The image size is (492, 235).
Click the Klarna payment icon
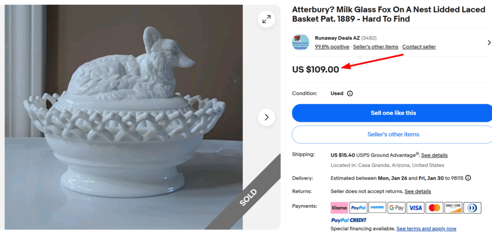tap(339, 208)
